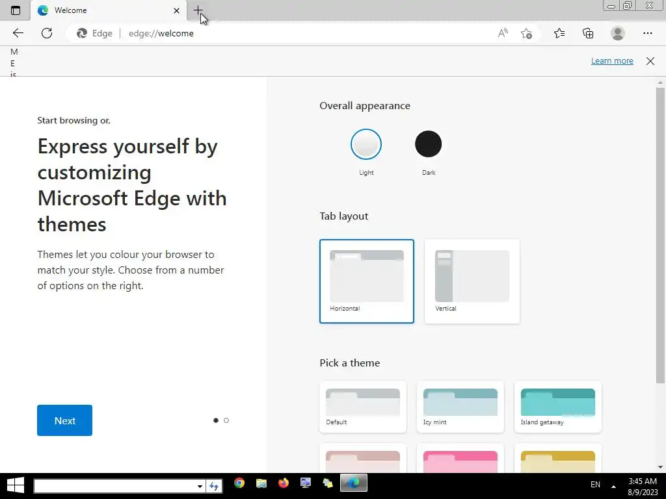The image size is (666, 499).
Task: Launch Google Chrome from taskbar
Action: pyautogui.click(x=239, y=483)
